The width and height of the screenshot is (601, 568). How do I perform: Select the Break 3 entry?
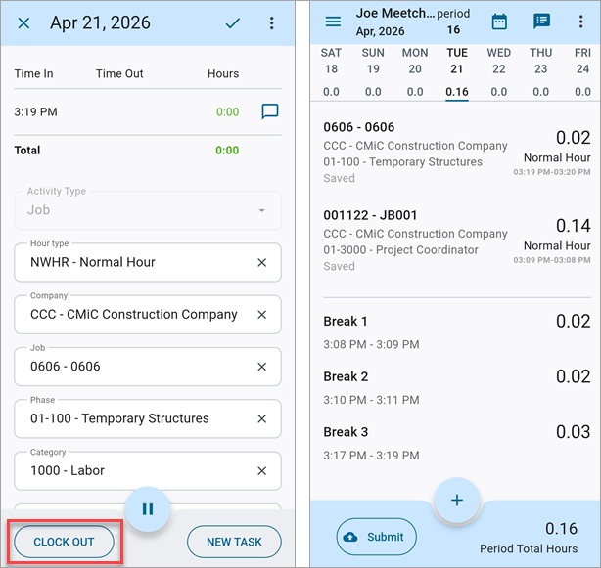[x=457, y=443]
